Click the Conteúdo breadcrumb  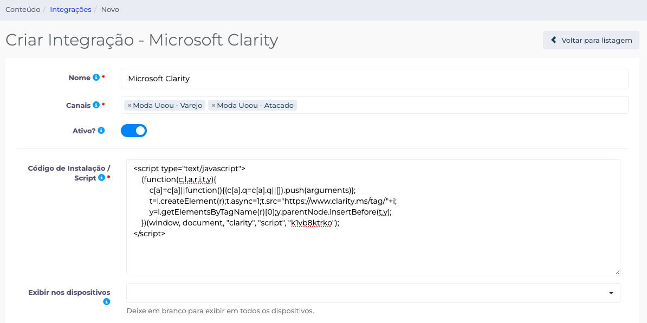[x=23, y=10]
